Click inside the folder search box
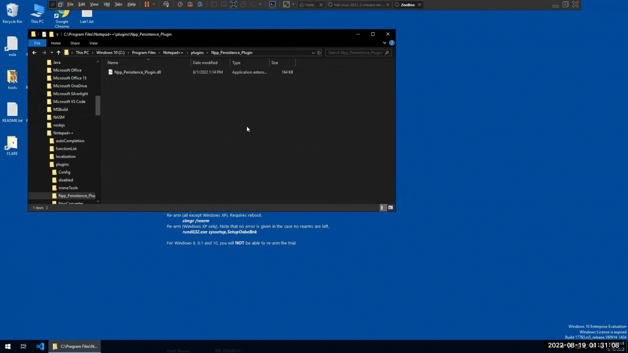 [355, 52]
